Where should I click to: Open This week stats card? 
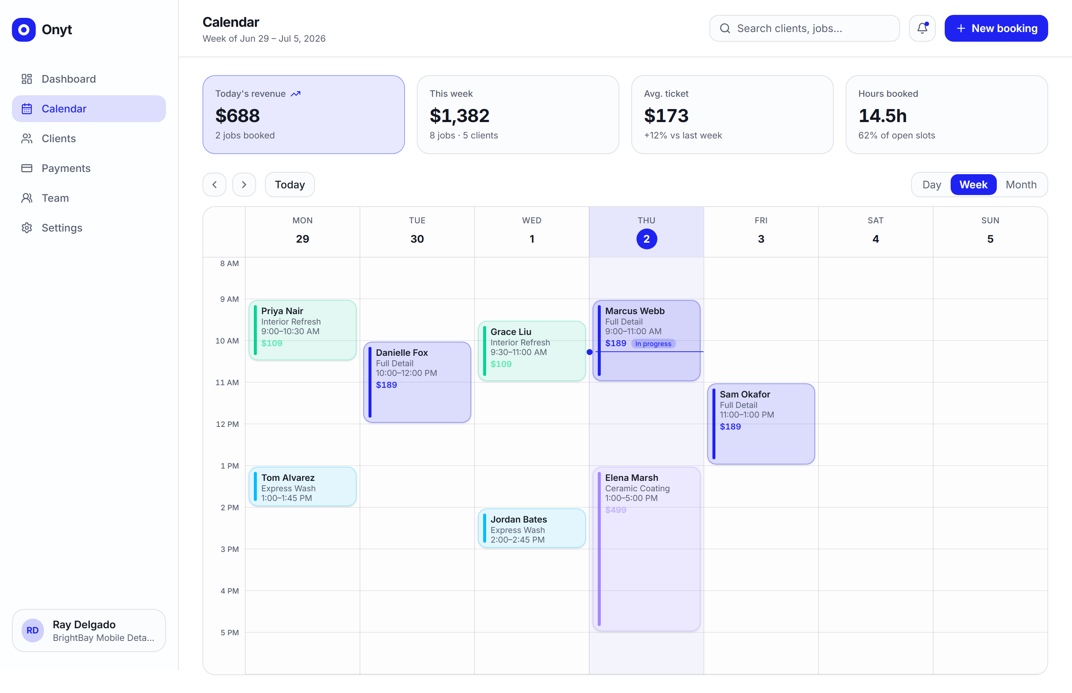point(517,114)
